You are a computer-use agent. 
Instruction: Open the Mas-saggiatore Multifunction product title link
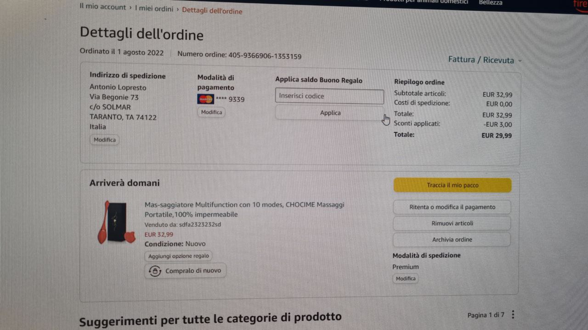point(244,209)
